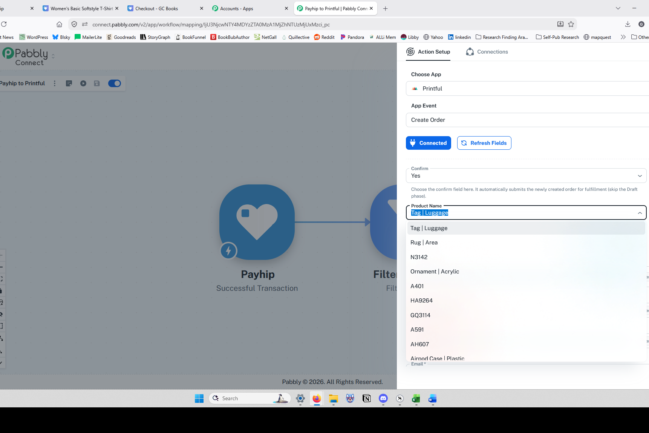Open a new browser tab
649x433 pixels.
click(385, 9)
